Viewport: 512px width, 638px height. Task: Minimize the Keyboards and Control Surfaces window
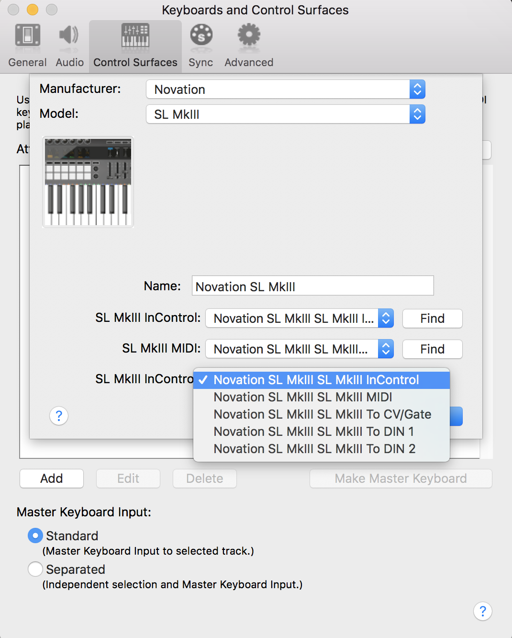(x=33, y=10)
